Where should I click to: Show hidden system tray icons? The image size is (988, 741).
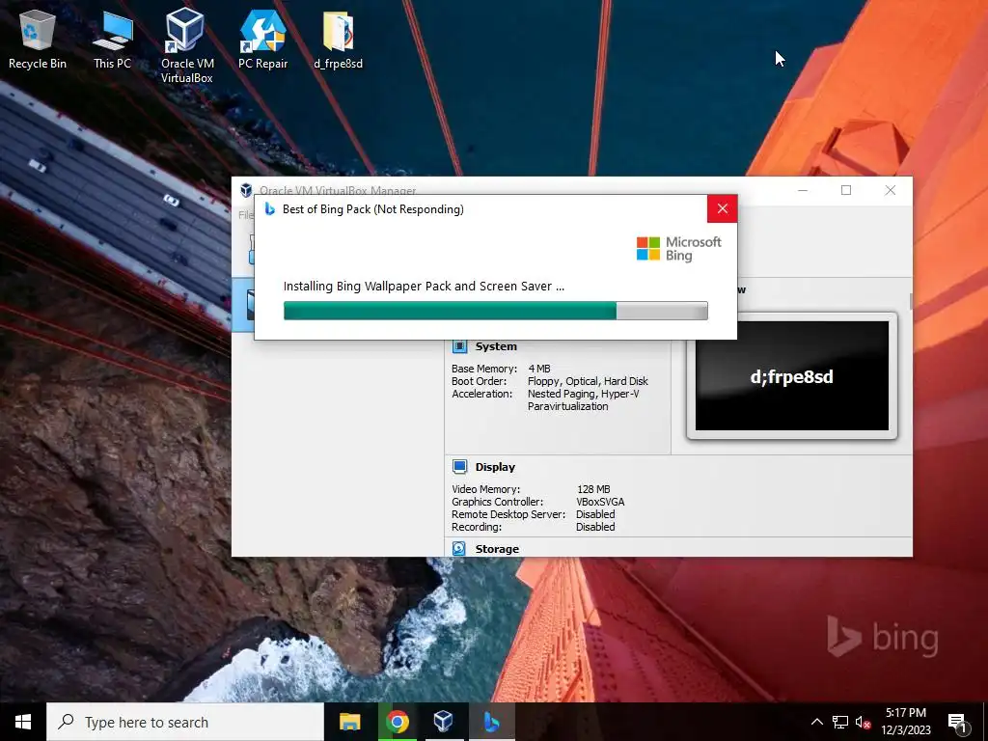[816, 722]
